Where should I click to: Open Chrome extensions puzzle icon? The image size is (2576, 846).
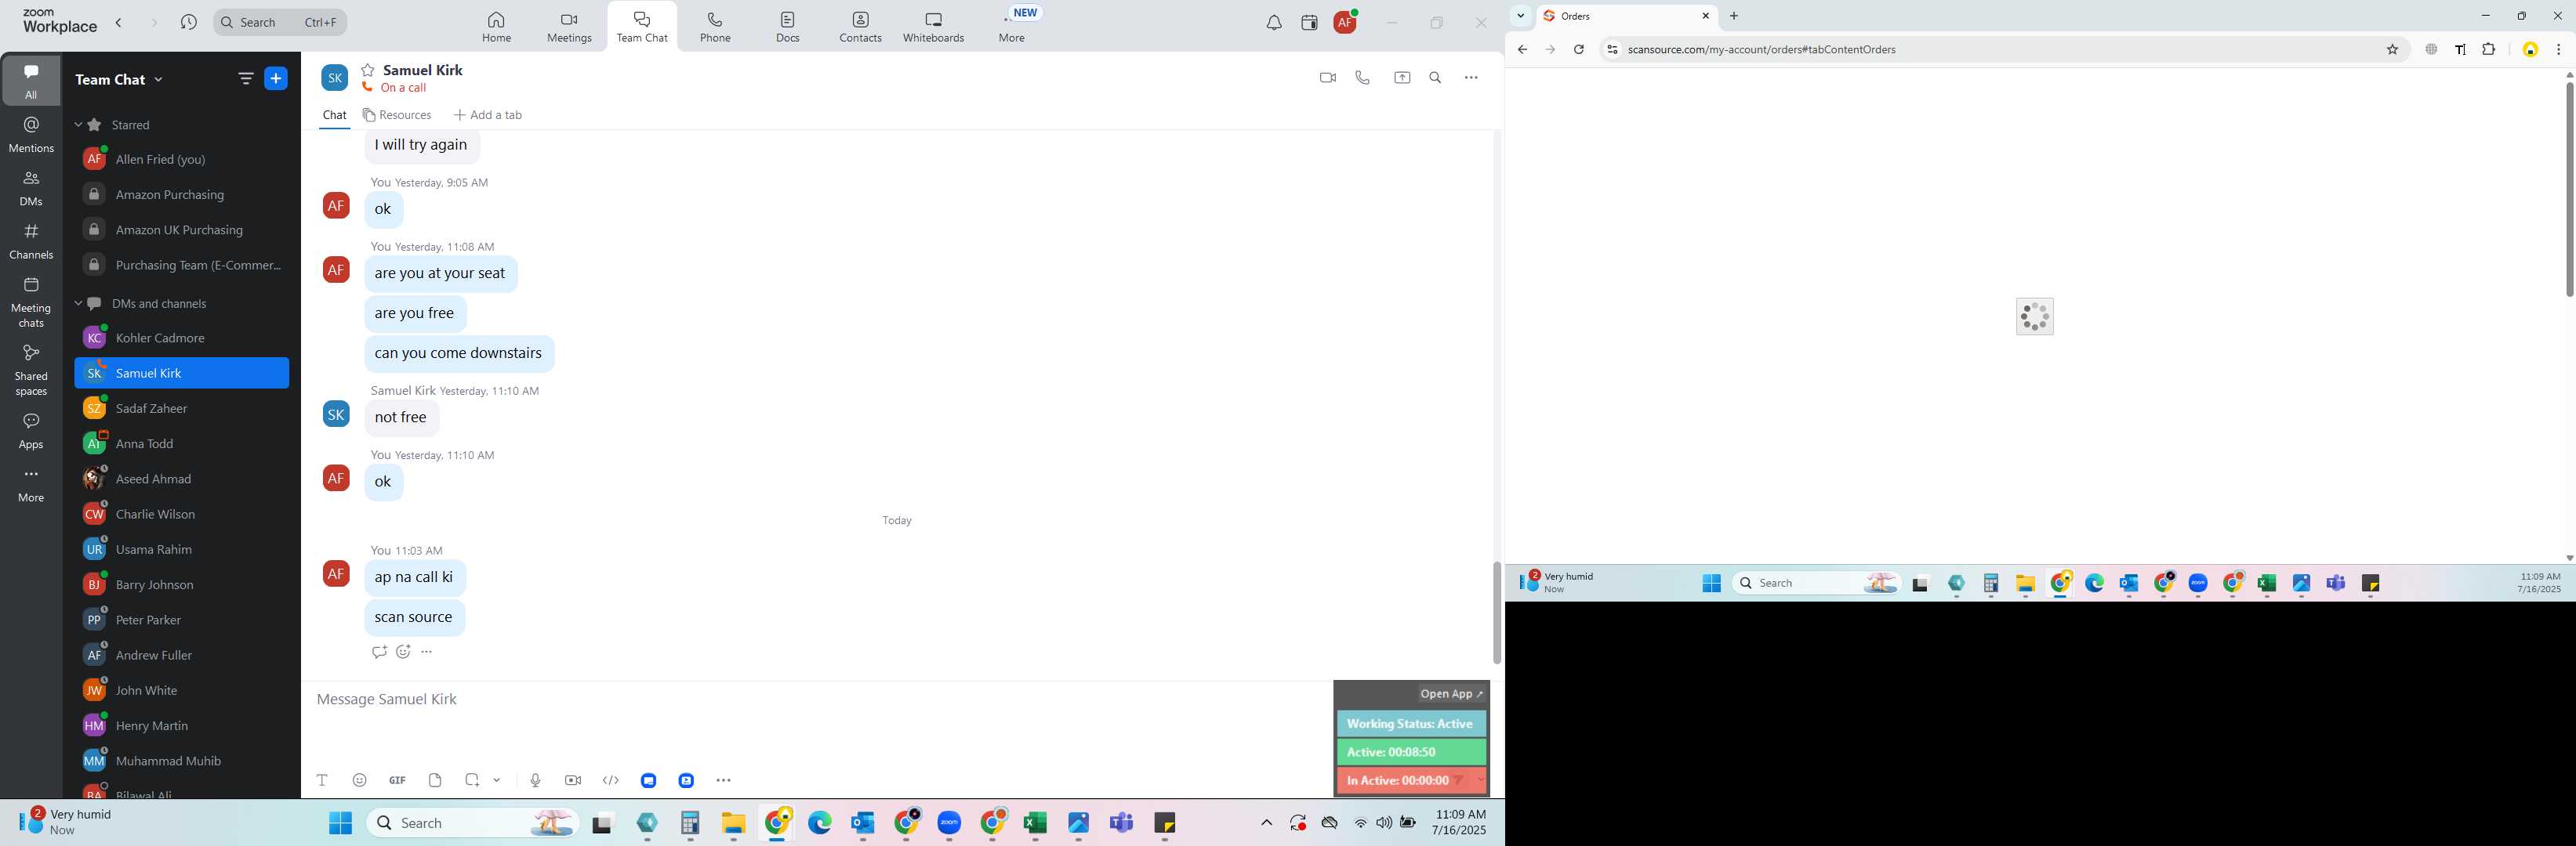2489,49
